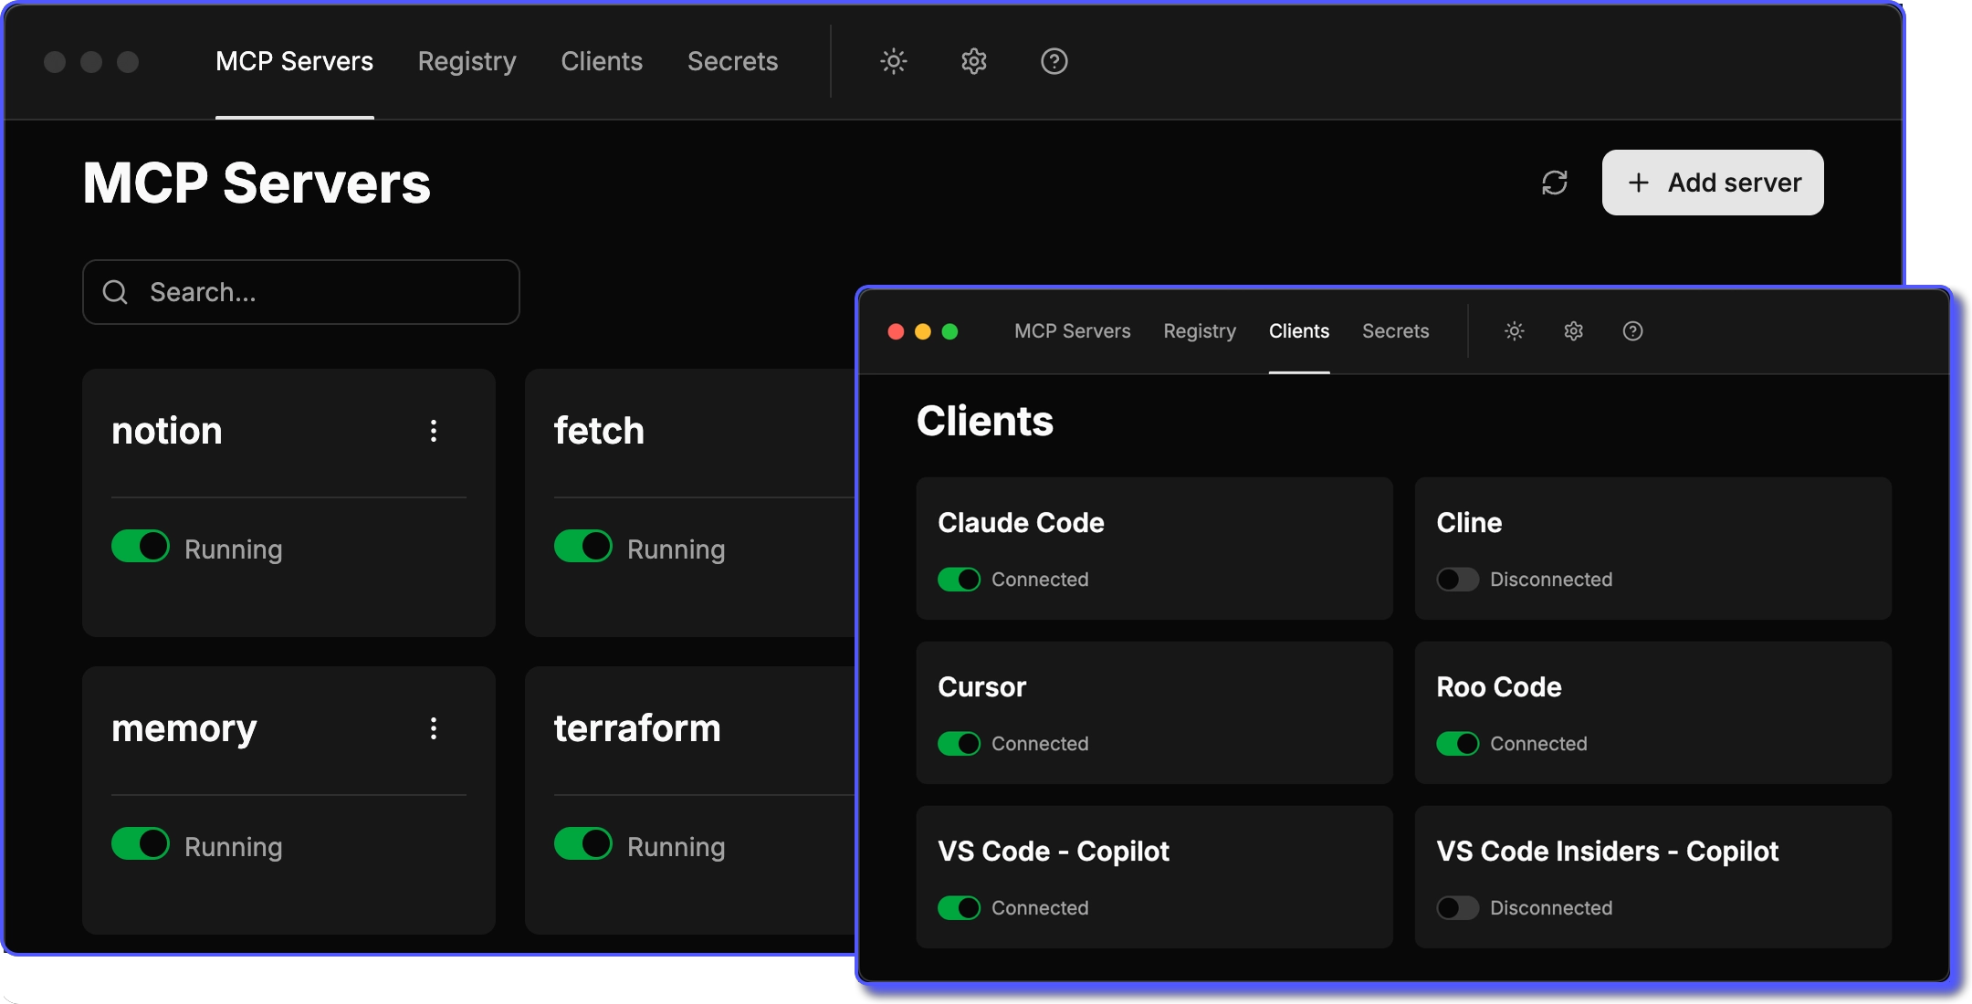Turn off the fetch server

pyautogui.click(x=583, y=546)
